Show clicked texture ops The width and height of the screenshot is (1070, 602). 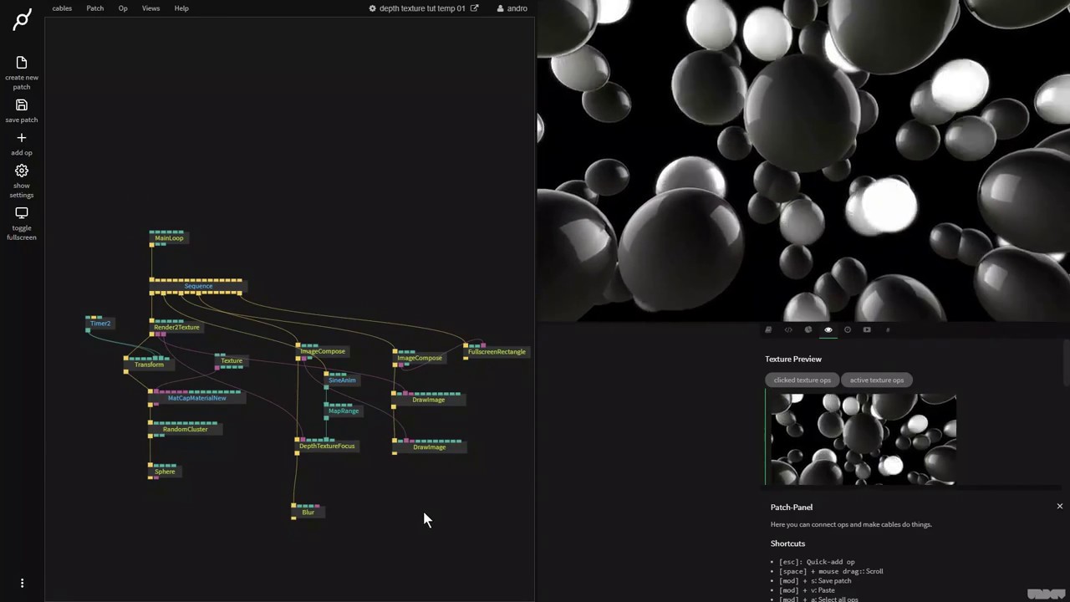(x=802, y=380)
